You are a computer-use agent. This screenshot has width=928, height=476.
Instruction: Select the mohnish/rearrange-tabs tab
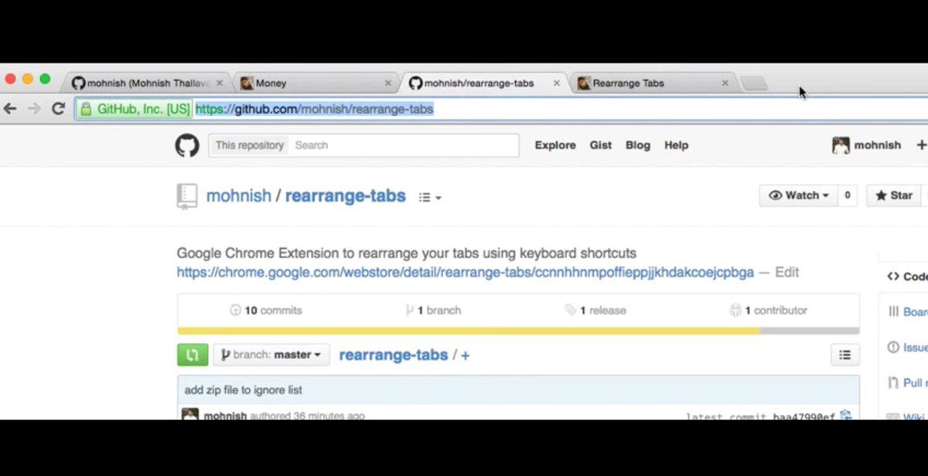484,83
